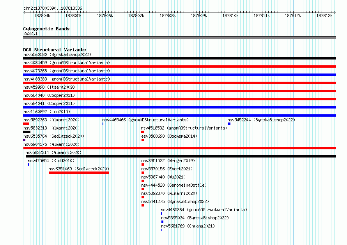Select nsv5892870 (Almarri2020) label
The height and width of the screenshot is (245, 347).
point(169,193)
